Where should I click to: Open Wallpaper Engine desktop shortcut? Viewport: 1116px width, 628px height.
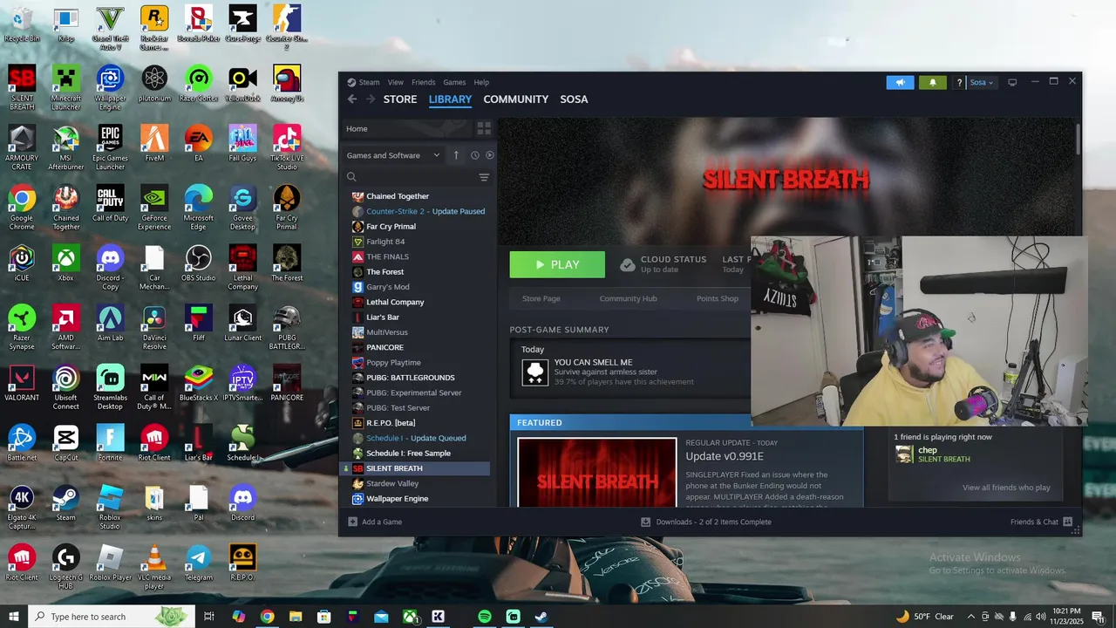click(110, 87)
